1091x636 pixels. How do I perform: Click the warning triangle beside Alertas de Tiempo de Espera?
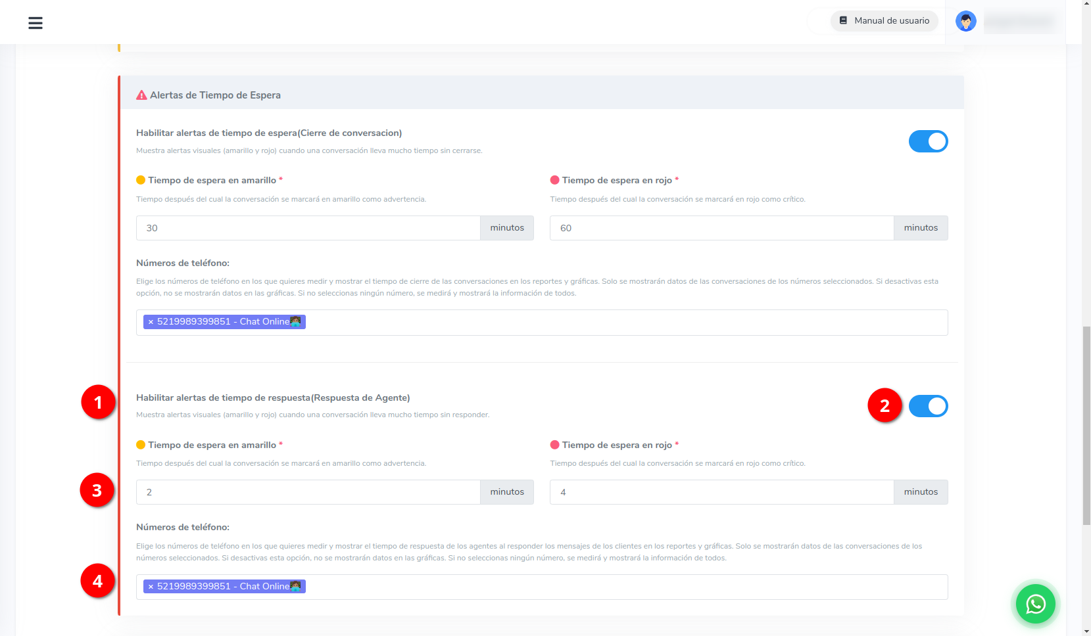pos(141,95)
